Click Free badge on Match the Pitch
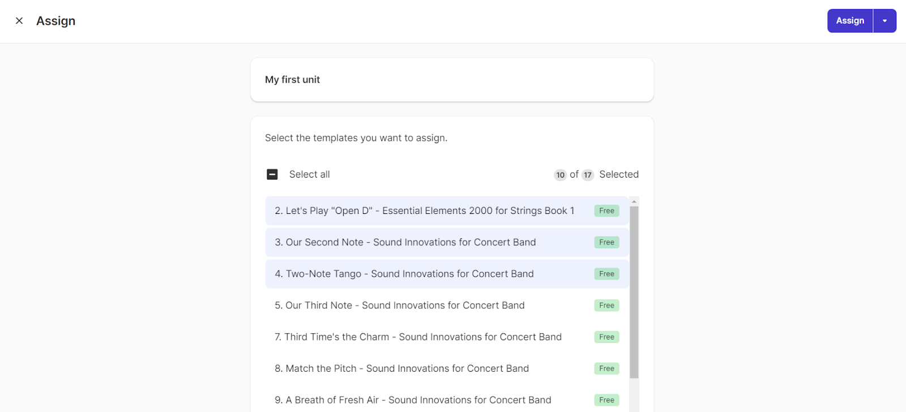Screen dimensions: 906x412 point(606,368)
